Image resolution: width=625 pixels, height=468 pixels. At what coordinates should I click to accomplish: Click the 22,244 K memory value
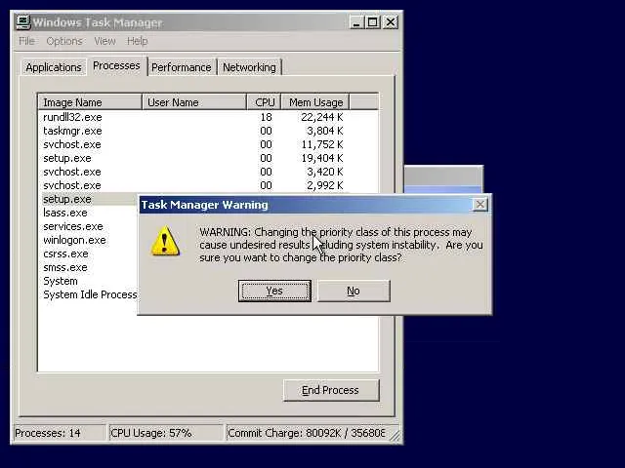point(321,117)
